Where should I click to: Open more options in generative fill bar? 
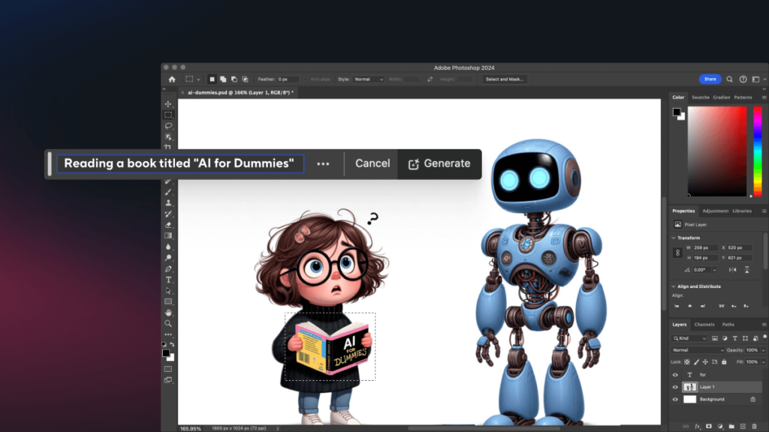[x=323, y=164]
